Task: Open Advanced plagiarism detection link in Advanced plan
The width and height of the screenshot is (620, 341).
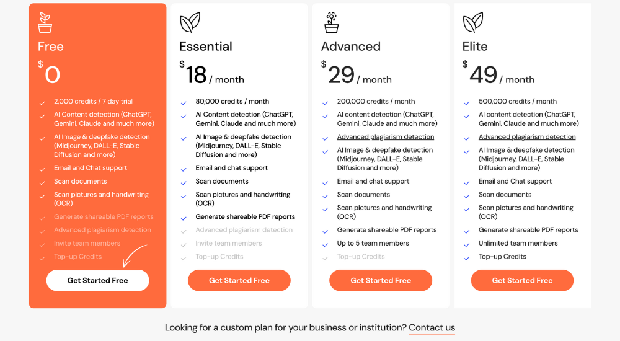Action: pyautogui.click(x=386, y=137)
